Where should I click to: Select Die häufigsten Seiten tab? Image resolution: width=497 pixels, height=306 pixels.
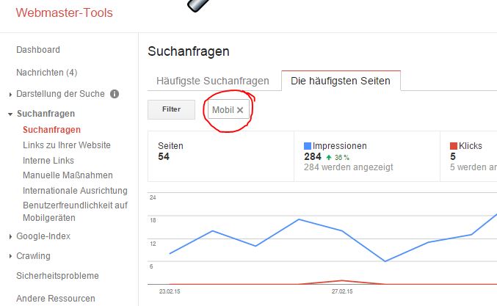coord(341,81)
